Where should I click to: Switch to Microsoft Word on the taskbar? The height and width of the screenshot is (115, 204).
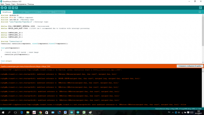pos(65,112)
